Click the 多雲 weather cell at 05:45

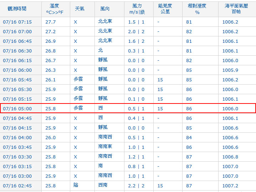(78, 80)
